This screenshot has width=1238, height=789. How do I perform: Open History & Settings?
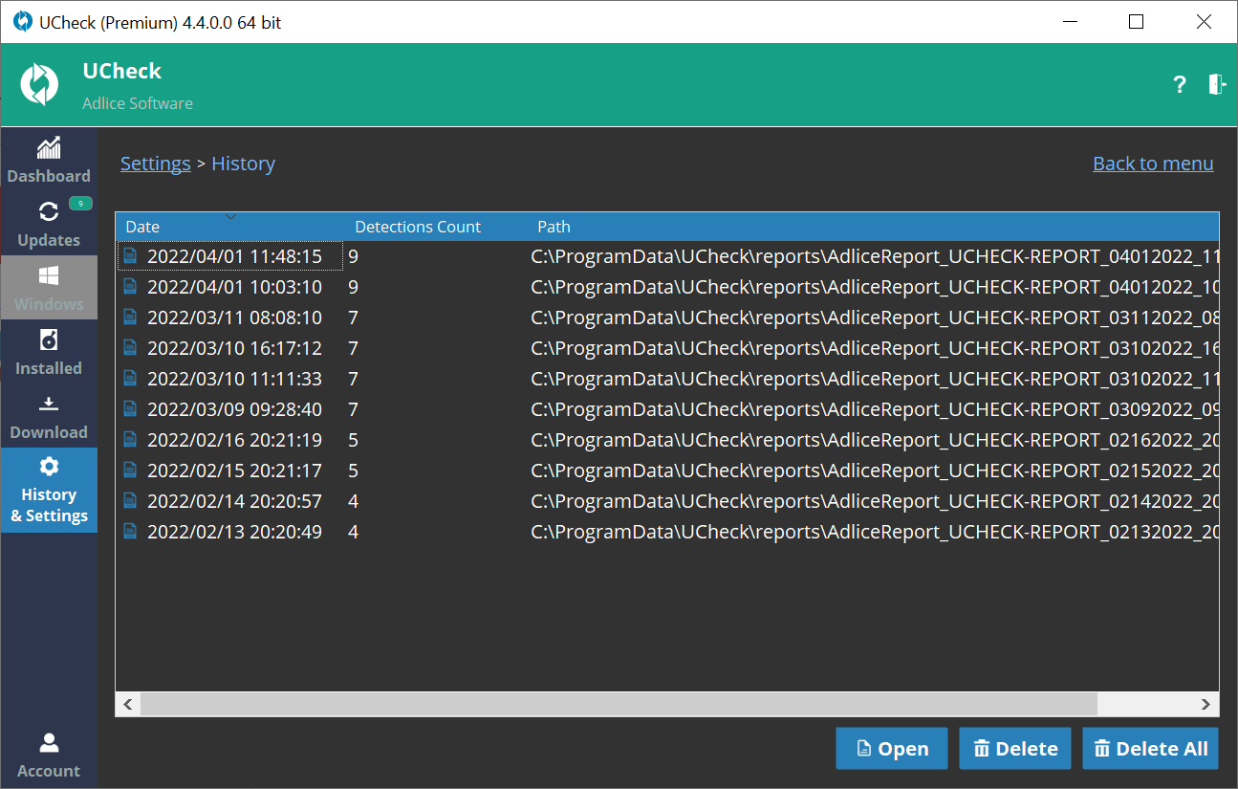[x=49, y=491]
